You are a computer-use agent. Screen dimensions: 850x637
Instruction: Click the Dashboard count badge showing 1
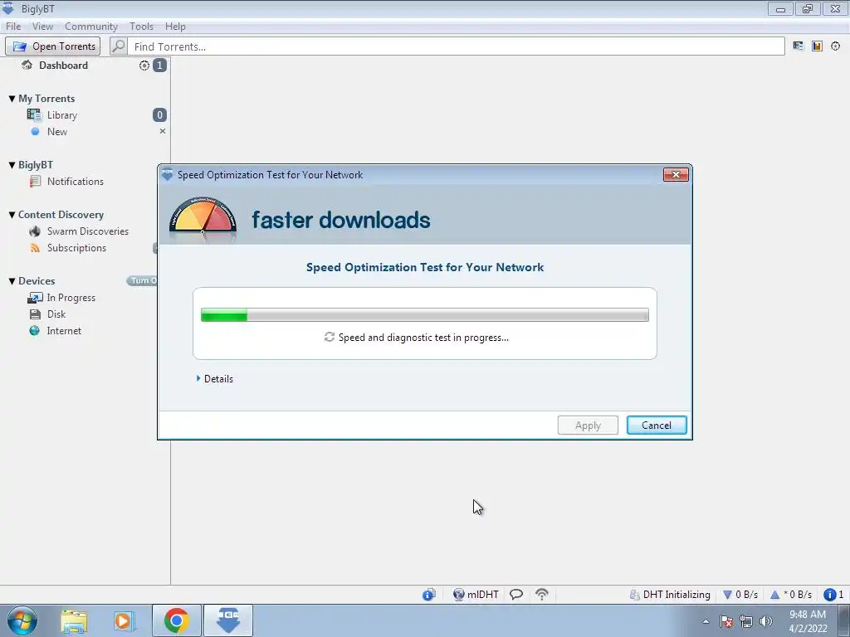(159, 66)
